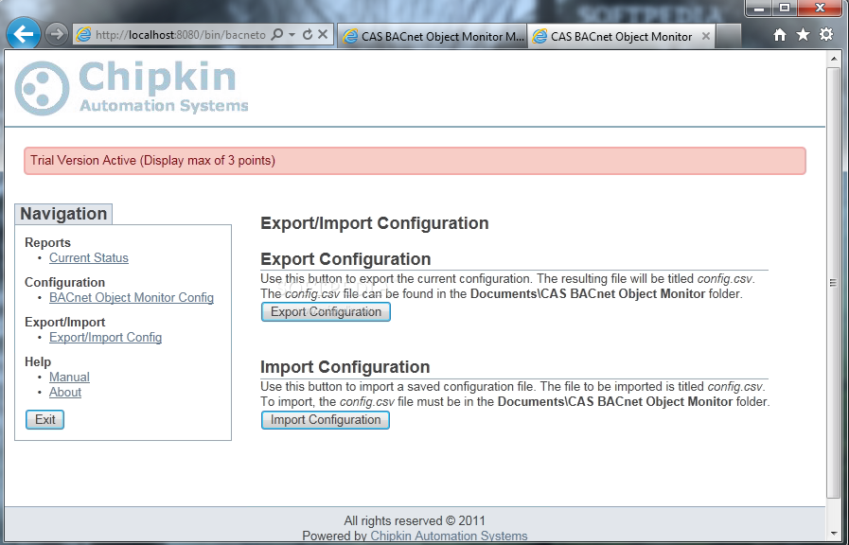Image resolution: width=849 pixels, height=545 pixels.
Task: Open Favorites star icon
Action: (x=803, y=35)
